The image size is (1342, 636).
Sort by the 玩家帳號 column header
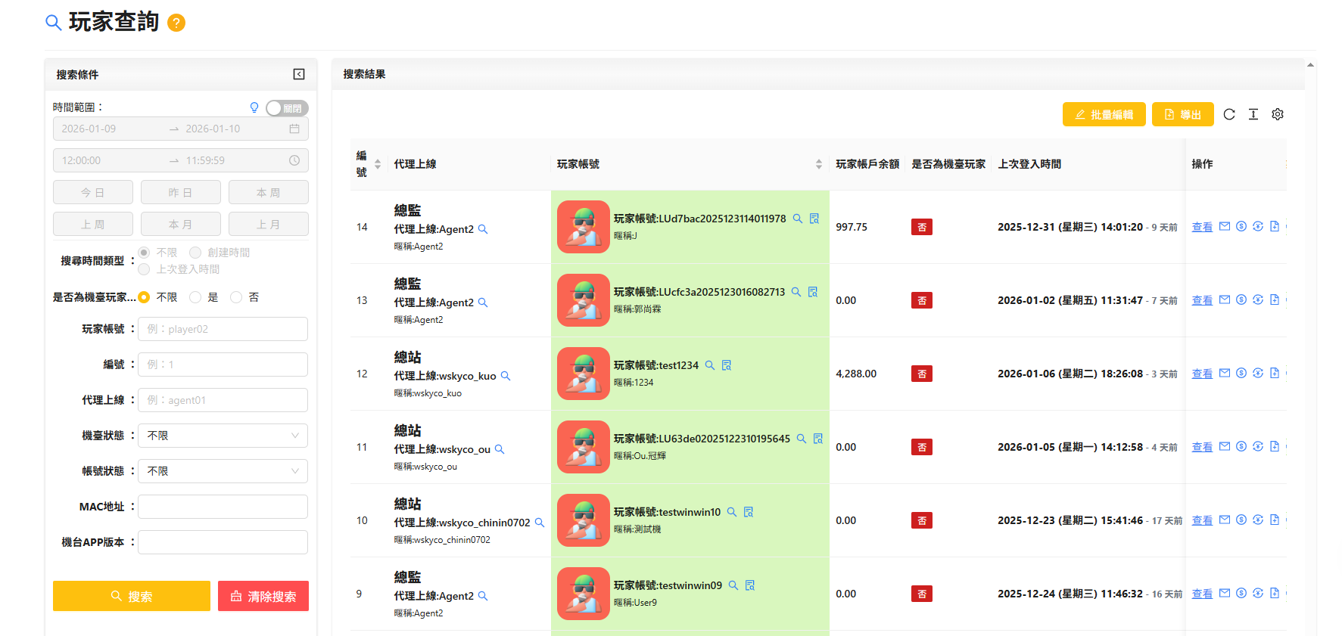point(818,164)
